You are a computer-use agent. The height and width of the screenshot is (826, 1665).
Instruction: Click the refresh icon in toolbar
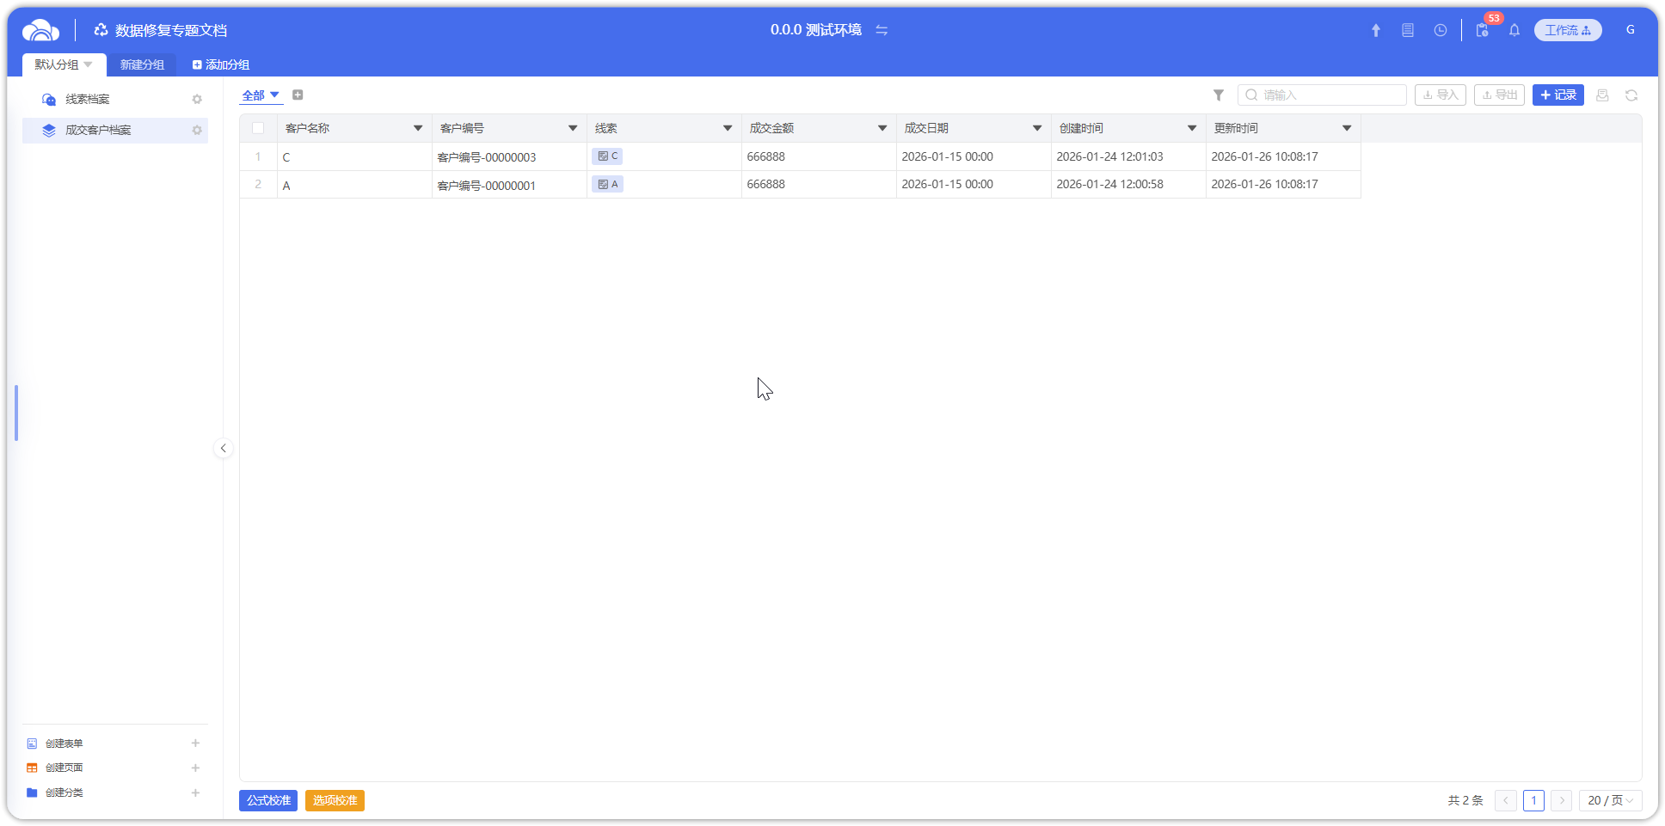click(1631, 95)
